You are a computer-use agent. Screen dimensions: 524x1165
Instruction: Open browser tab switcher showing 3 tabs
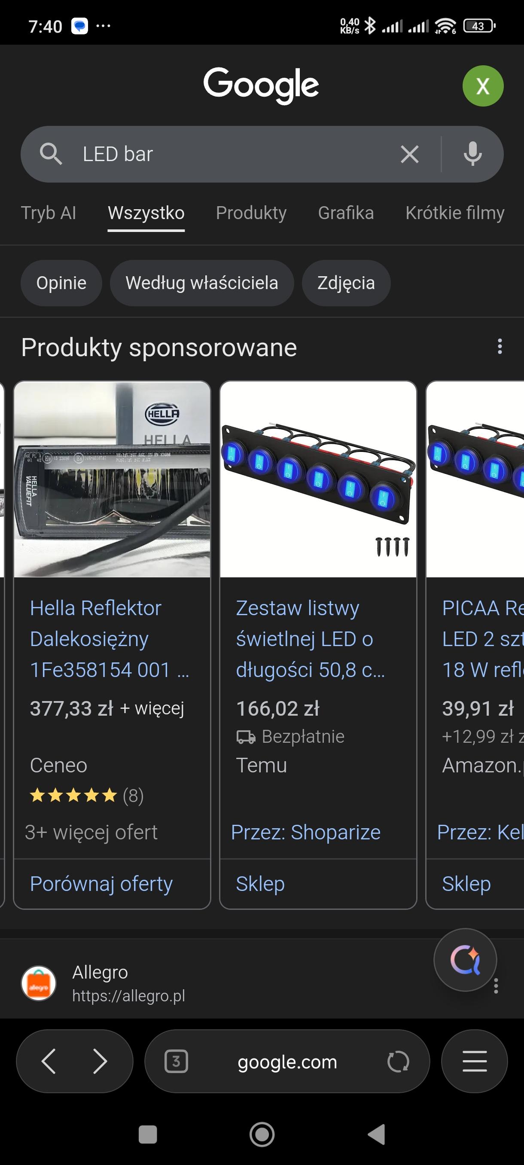coord(176,1061)
